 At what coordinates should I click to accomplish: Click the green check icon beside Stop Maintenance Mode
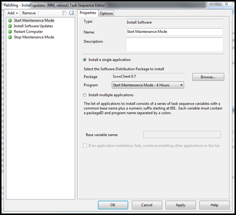click(x=10, y=37)
